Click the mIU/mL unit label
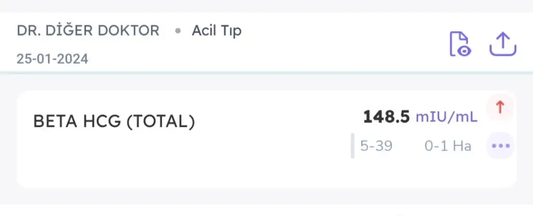The image size is (533, 216). point(446,117)
